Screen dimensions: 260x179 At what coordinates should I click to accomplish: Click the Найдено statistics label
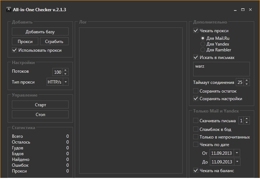click(x=21, y=159)
